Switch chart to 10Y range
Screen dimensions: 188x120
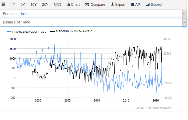pos(33,4)
